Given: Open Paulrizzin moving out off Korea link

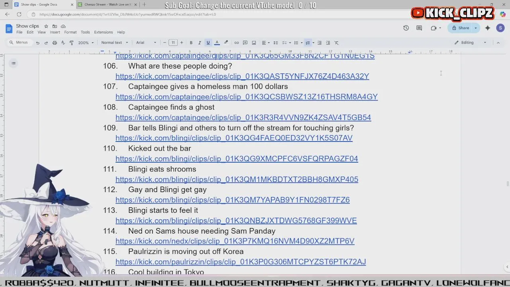Looking at the screenshot, I should pos(241,262).
